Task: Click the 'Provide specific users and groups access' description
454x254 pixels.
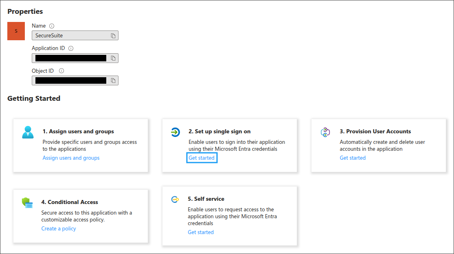Action: [x=90, y=145]
